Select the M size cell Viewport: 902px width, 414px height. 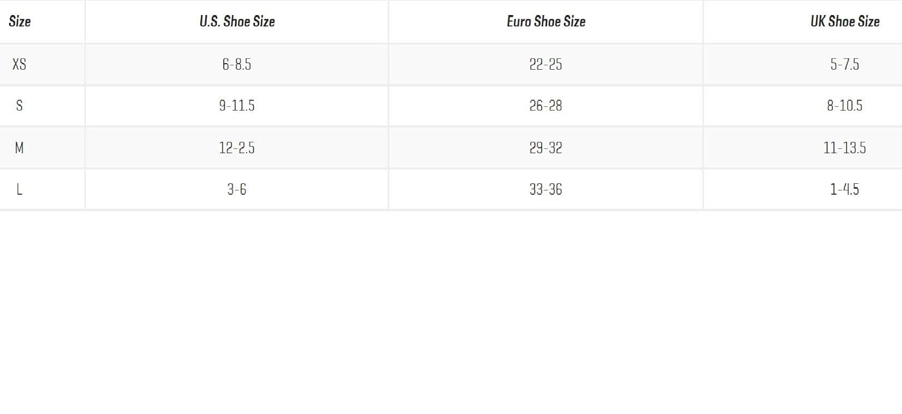19,148
